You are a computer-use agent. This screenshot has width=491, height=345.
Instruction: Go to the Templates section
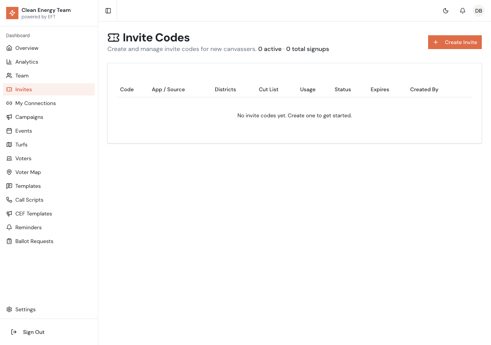click(28, 186)
